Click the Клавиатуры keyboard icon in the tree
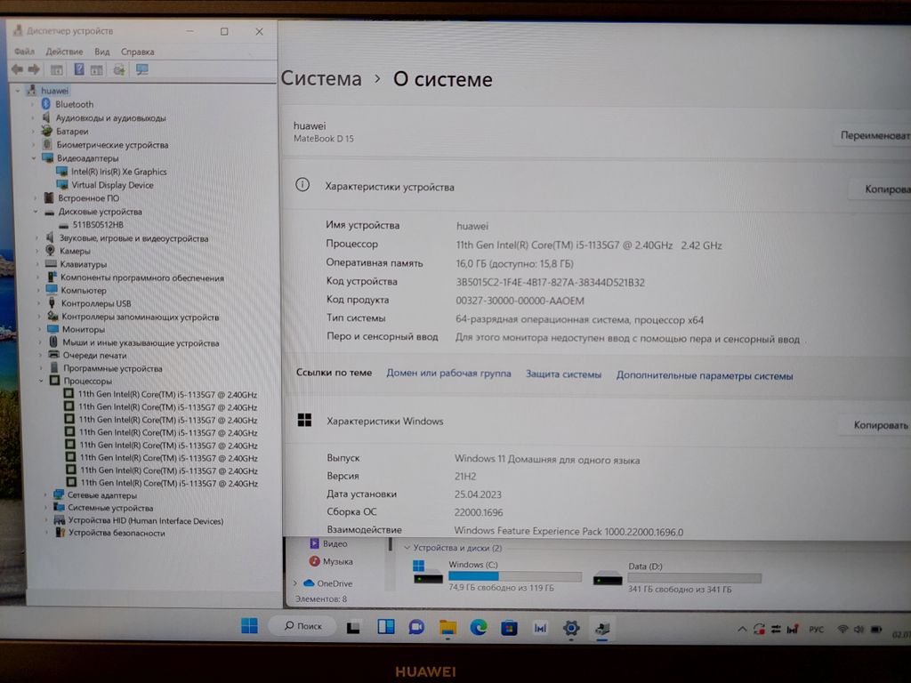The width and height of the screenshot is (911, 683). tap(51, 264)
